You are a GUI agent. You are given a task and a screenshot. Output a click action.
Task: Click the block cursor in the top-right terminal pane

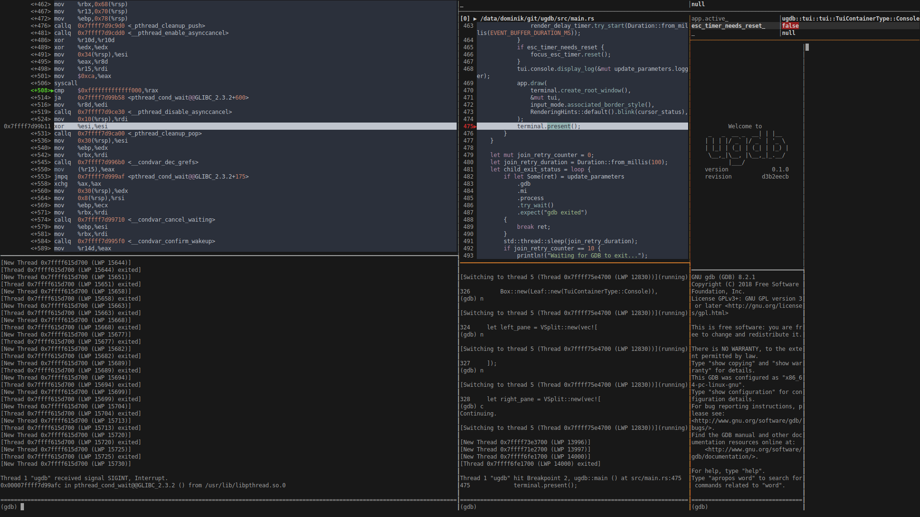click(x=807, y=47)
